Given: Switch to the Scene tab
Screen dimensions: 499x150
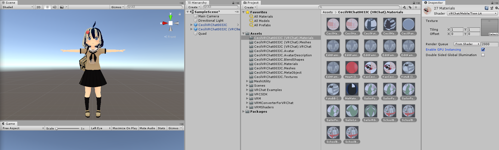Looking at the screenshot, I should (x=9, y=2).
